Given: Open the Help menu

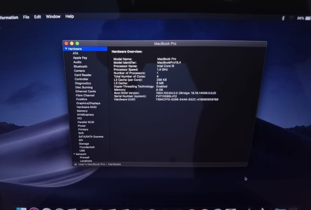Looking at the screenshot, I should point(70,17).
